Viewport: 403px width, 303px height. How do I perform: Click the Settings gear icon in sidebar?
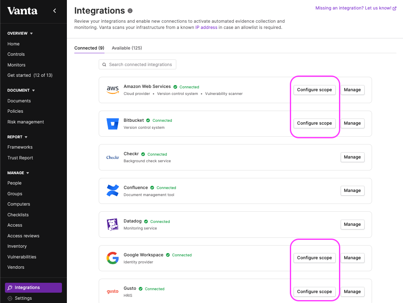10,298
